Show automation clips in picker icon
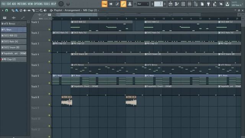Screen dimensions: 245x138 (x=23, y=18)
